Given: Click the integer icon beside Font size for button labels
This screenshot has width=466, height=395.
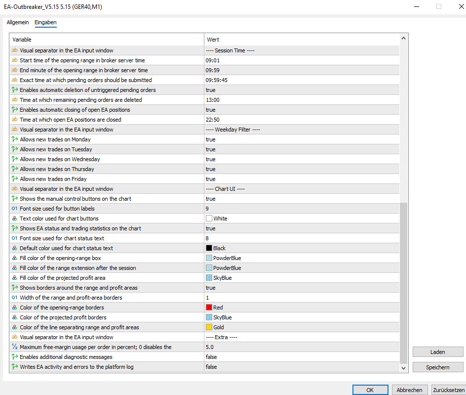Looking at the screenshot, I should [x=15, y=208].
